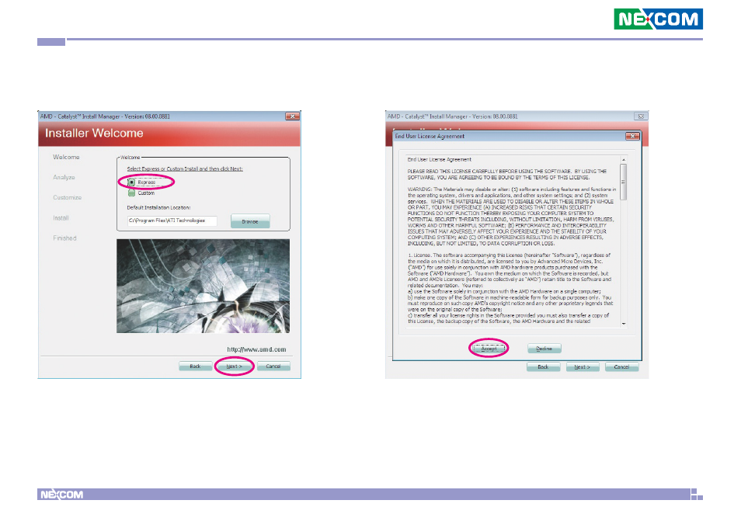Image resolution: width=741 pixels, height=521 pixels.
Task: Click Back in the Installer Welcome window
Action: click(x=195, y=366)
